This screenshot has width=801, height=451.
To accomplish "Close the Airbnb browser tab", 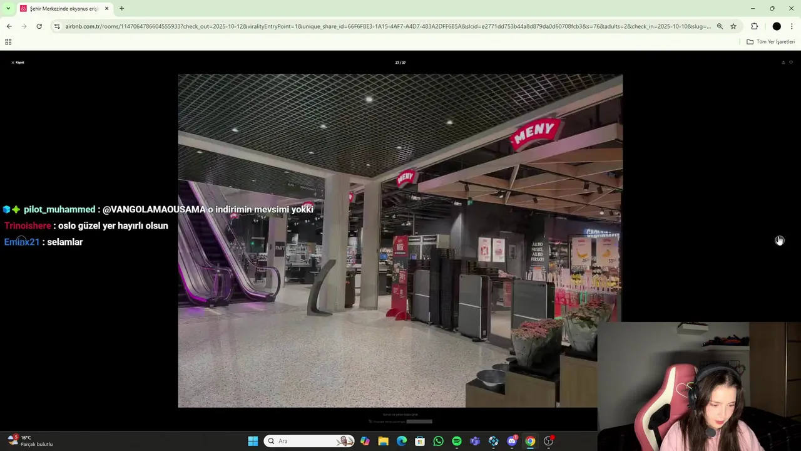I will [106, 9].
